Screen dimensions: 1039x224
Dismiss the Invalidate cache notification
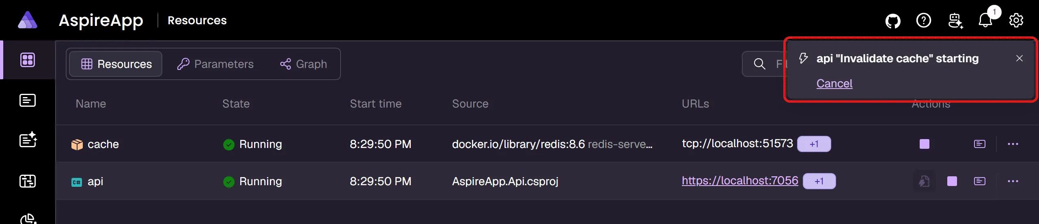pos(1020,58)
